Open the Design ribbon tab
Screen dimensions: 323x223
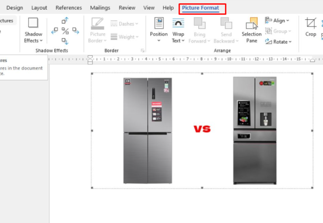click(x=15, y=8)
